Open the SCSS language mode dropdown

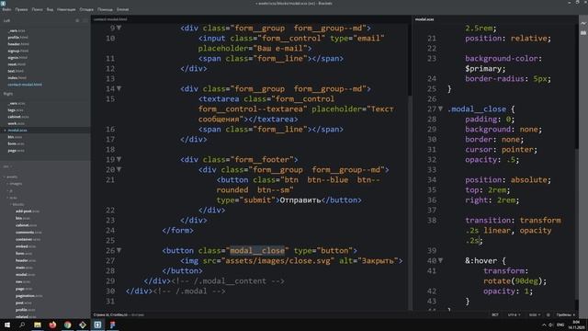click(535, 314)
